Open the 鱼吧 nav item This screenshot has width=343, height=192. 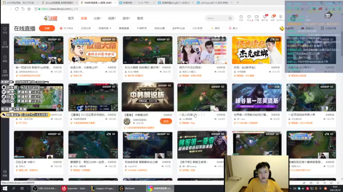point(140,18)
